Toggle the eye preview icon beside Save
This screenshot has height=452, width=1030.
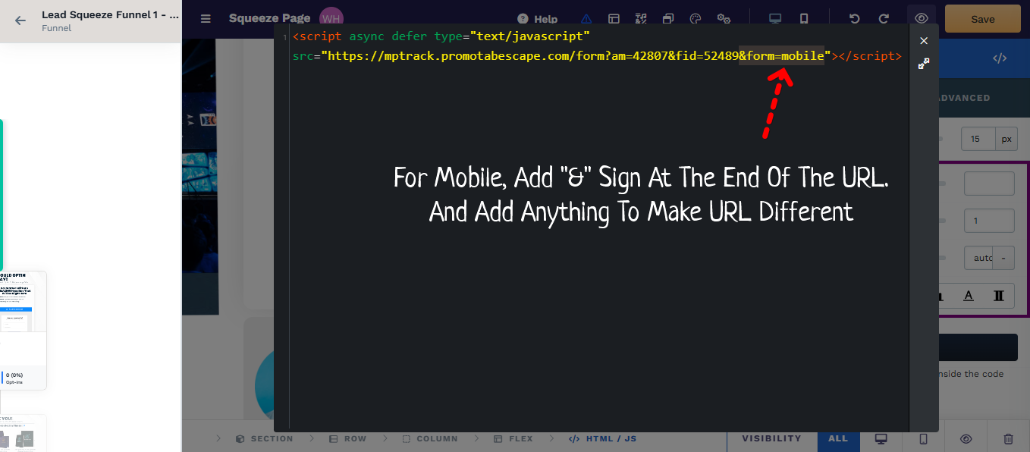(x=922, y=19)
